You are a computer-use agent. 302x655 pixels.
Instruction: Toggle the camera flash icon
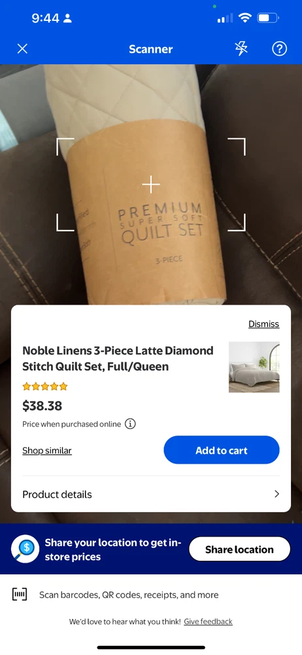pyautogui.click(x=241, y=49)
